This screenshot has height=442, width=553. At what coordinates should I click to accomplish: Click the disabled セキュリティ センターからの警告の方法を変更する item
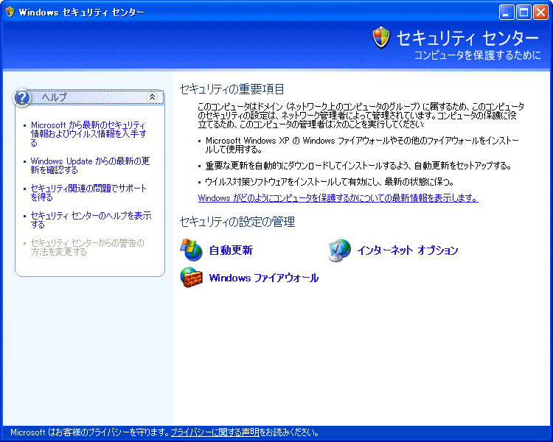pos(88,247)
